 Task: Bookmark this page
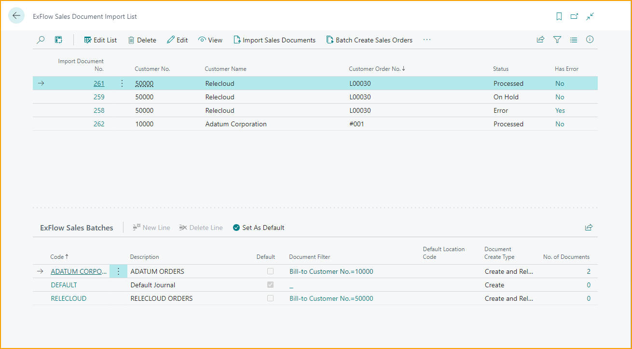coord(559,16)
